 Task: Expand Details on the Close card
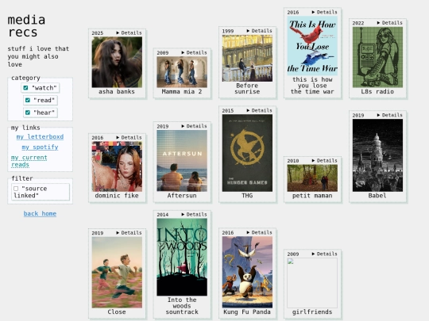pyautogui.click(x=129, y=232)
